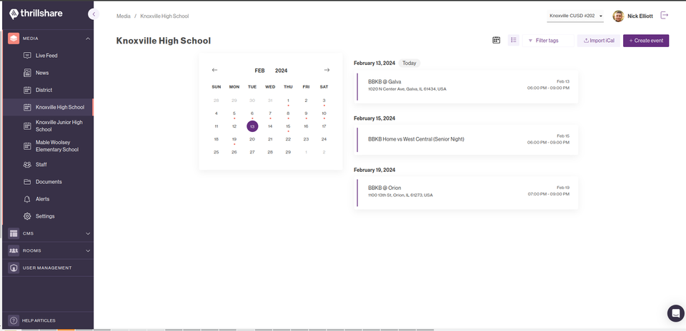The width and height of the screenshot is (686, 331).
Task: Click Knoxville Junior High School label
Action: (59, 126)
